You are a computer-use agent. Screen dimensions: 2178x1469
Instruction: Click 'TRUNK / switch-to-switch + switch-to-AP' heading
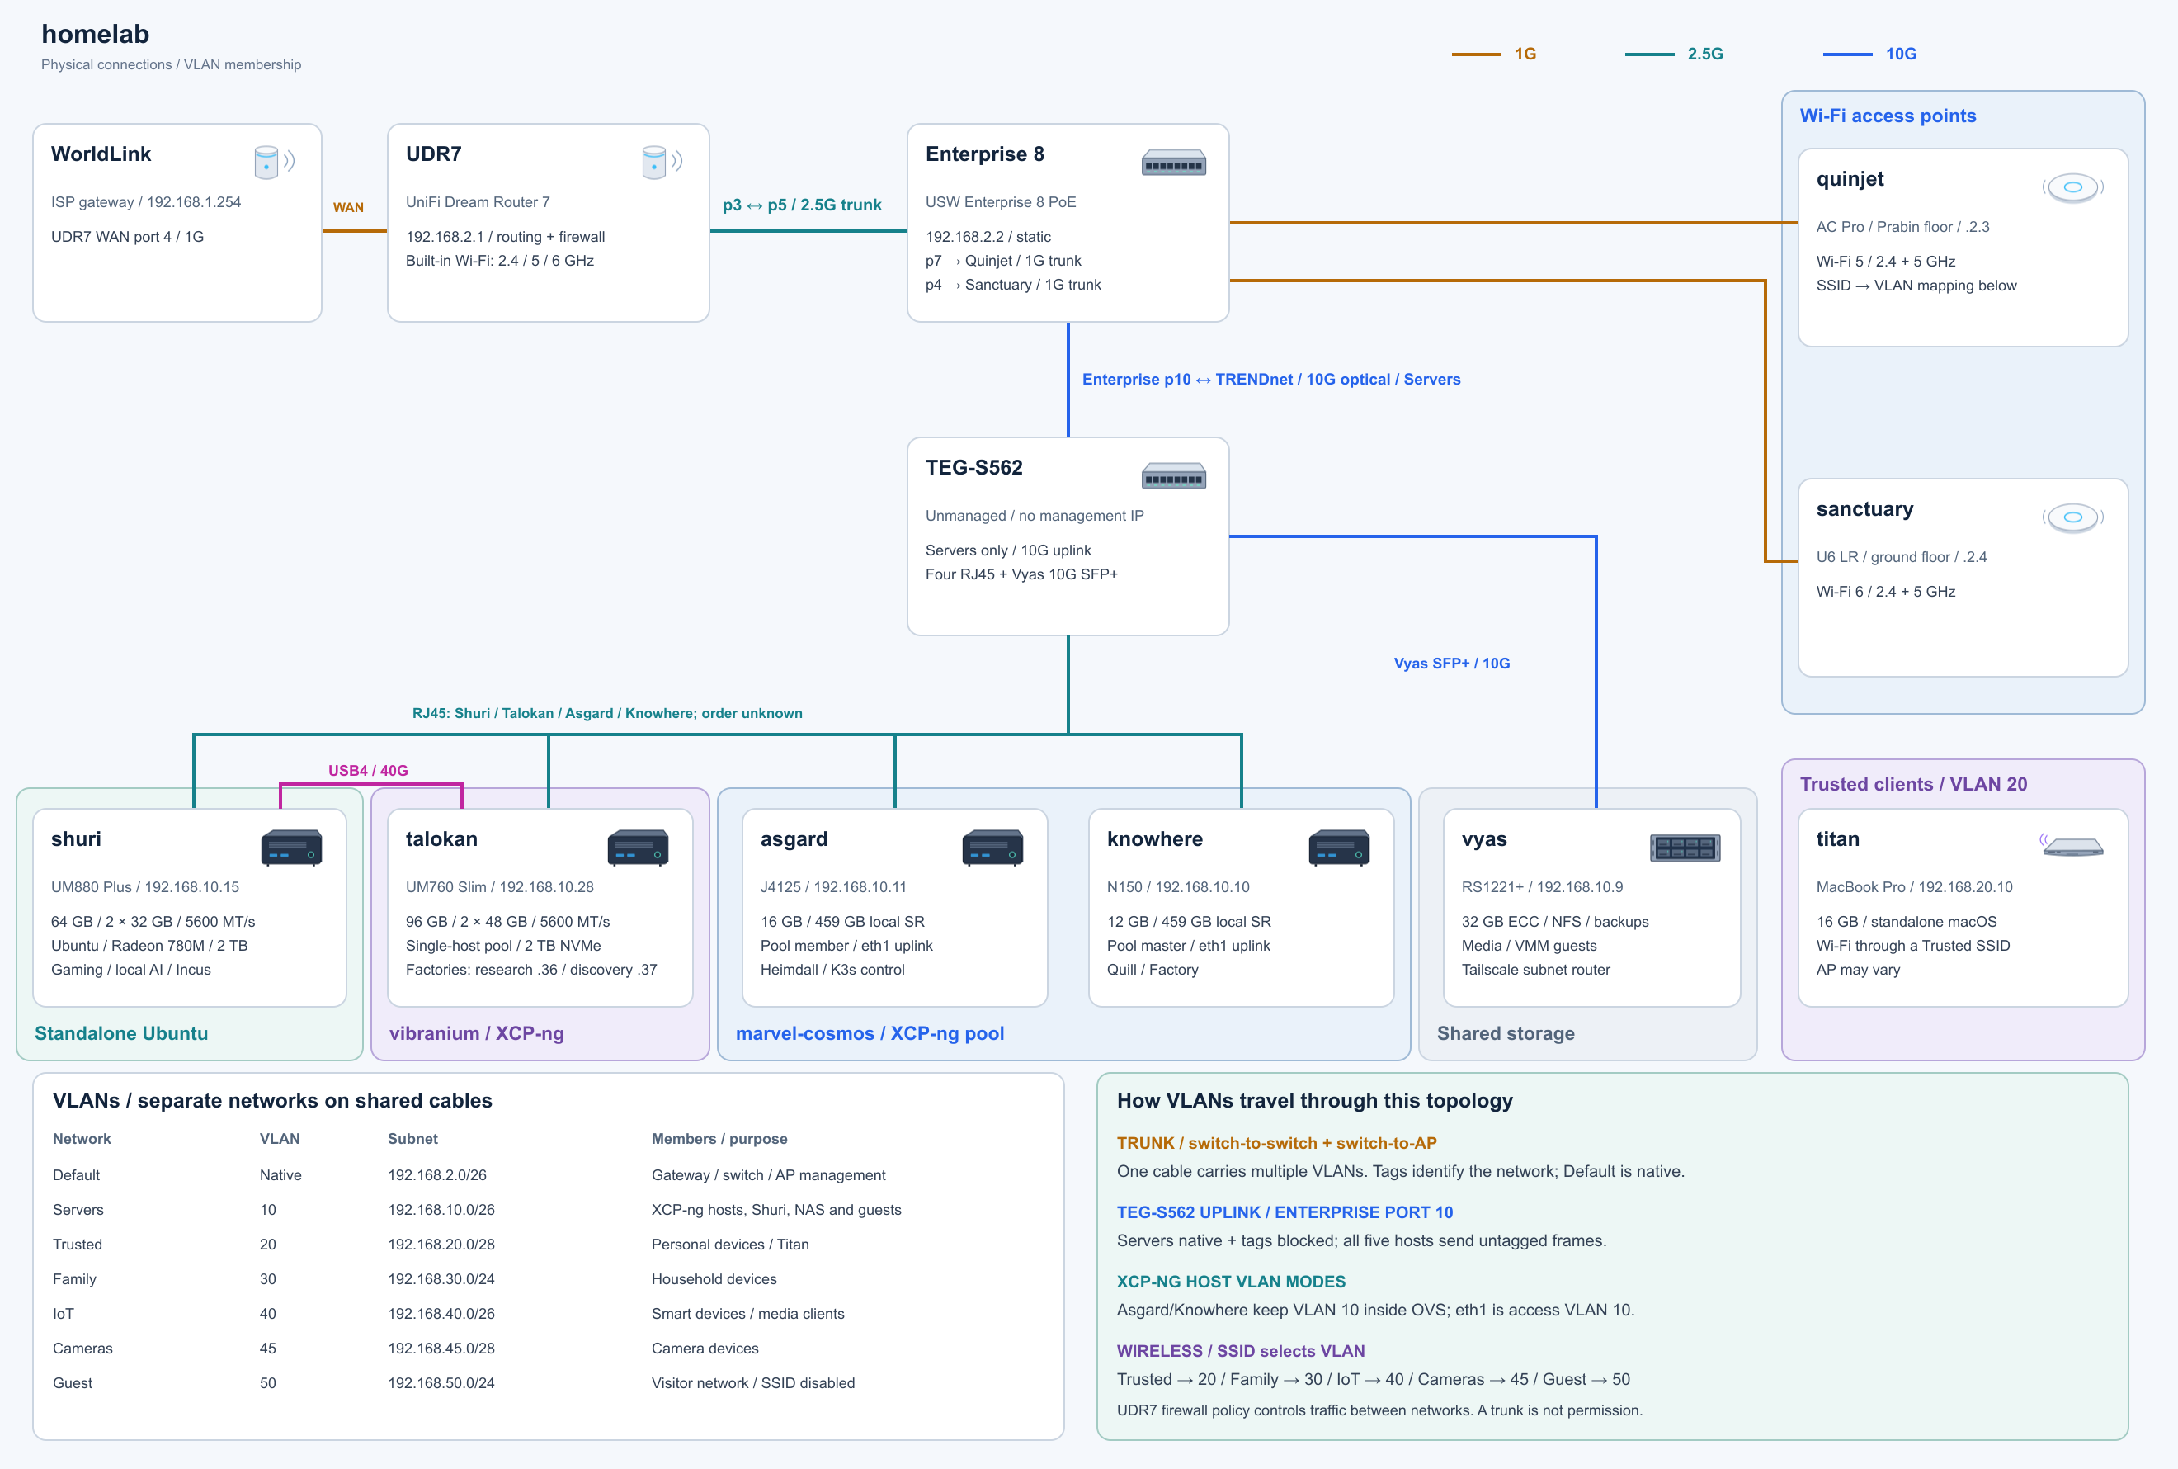[1276, 1143]
